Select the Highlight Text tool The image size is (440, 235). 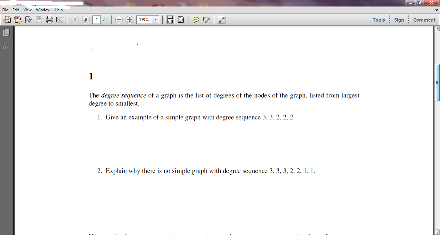(x=206, y=19)
